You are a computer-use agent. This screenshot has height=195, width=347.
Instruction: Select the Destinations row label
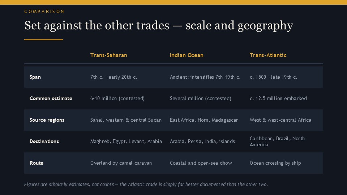tap(44, 142)
